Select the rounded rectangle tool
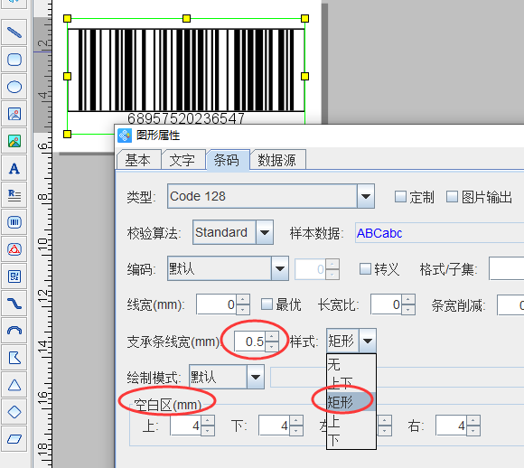 pyautogui.click(x=14, y=60)
